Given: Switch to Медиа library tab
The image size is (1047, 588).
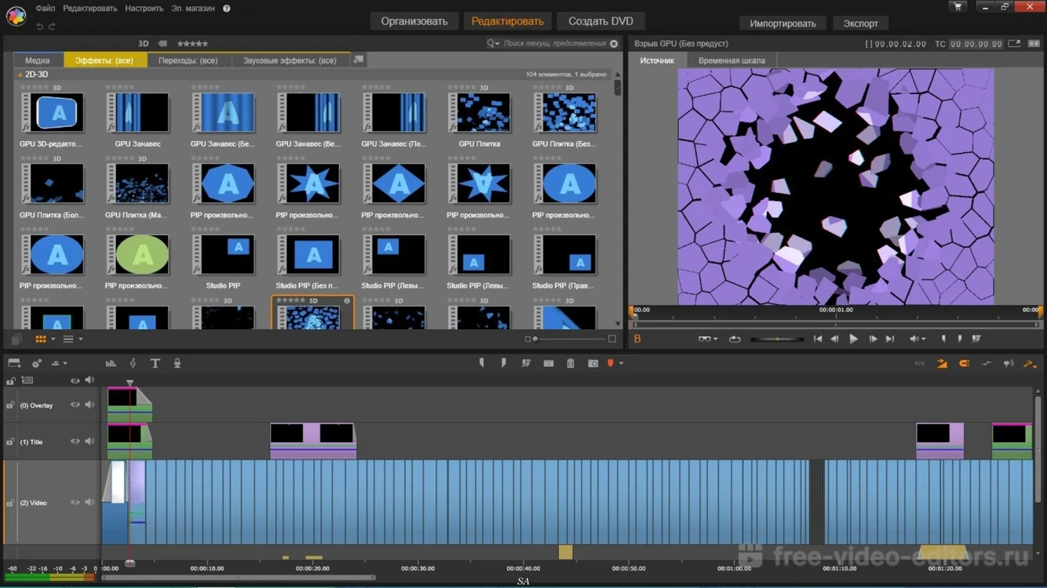Looking at the screenshot, I should click(x=38, y=60).
